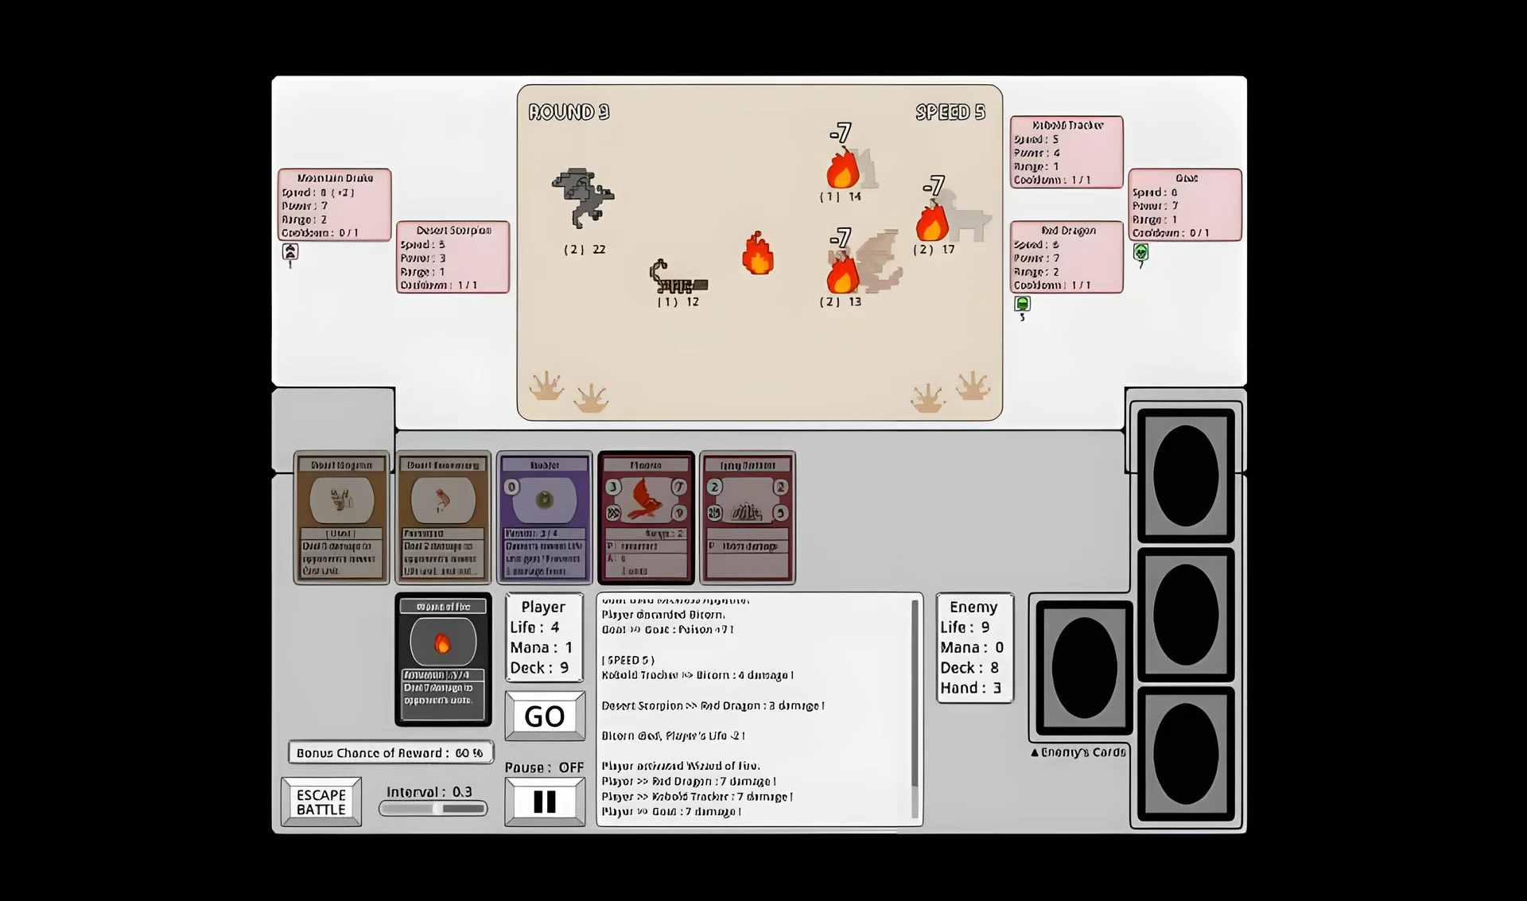The height and width of the screenshot is (901, 1527).
Task: Click the Desert Scorpion sprite on battlefield
Action: click(678, 279)
